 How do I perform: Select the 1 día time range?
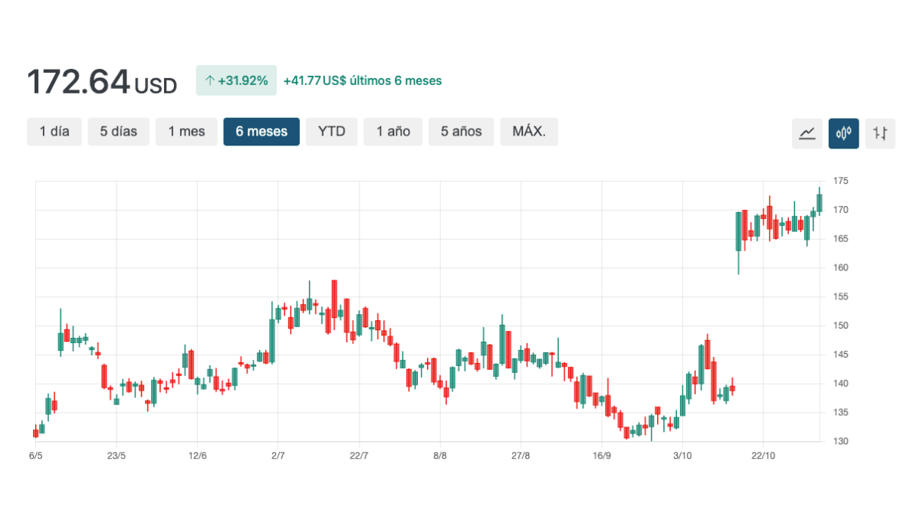click(x=54, y=132)
